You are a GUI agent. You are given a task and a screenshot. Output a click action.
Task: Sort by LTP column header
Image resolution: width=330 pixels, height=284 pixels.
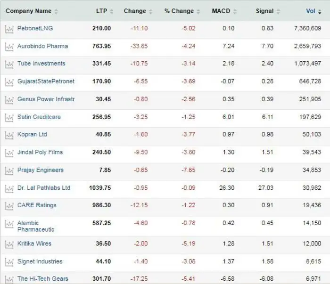(x=101, y=11)
